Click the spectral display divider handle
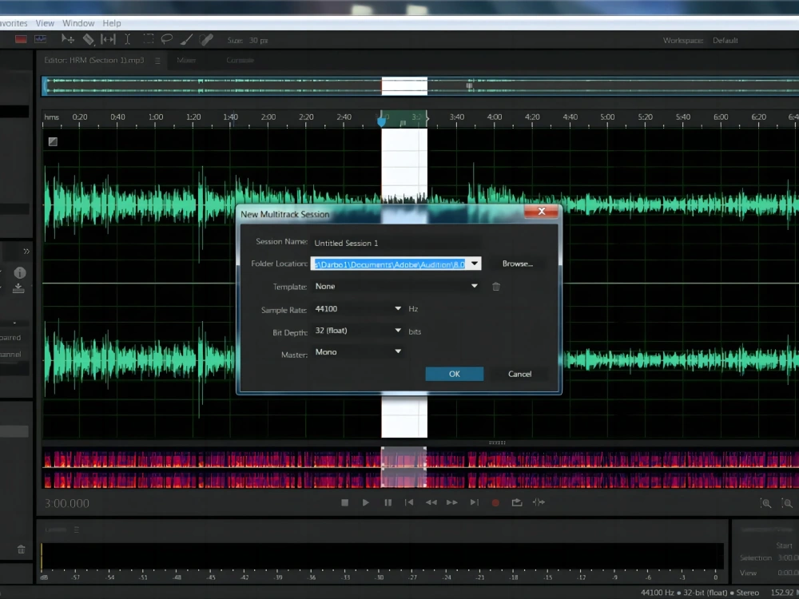The width and height of the screenshot is (799, 599). click(497, 442)
